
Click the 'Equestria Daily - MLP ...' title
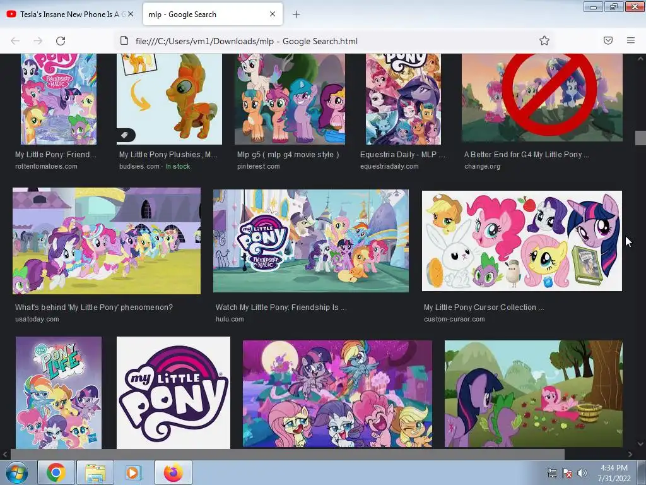tap(402, 155)
